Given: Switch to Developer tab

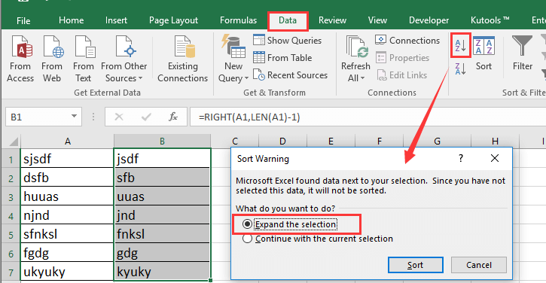Looking at the screenshot, I should [x=429, y=20].
